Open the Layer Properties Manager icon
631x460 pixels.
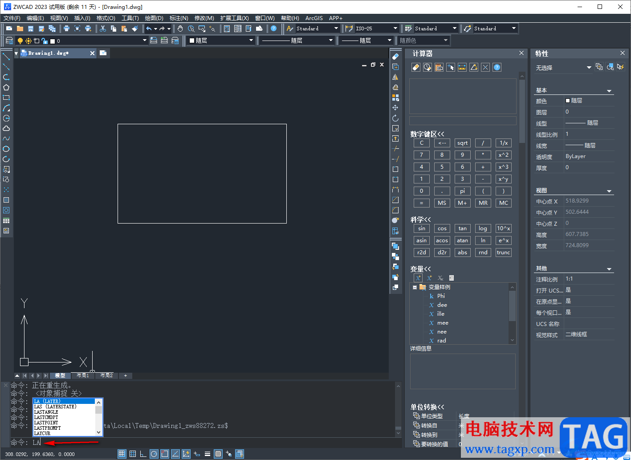tap(9, 41)
